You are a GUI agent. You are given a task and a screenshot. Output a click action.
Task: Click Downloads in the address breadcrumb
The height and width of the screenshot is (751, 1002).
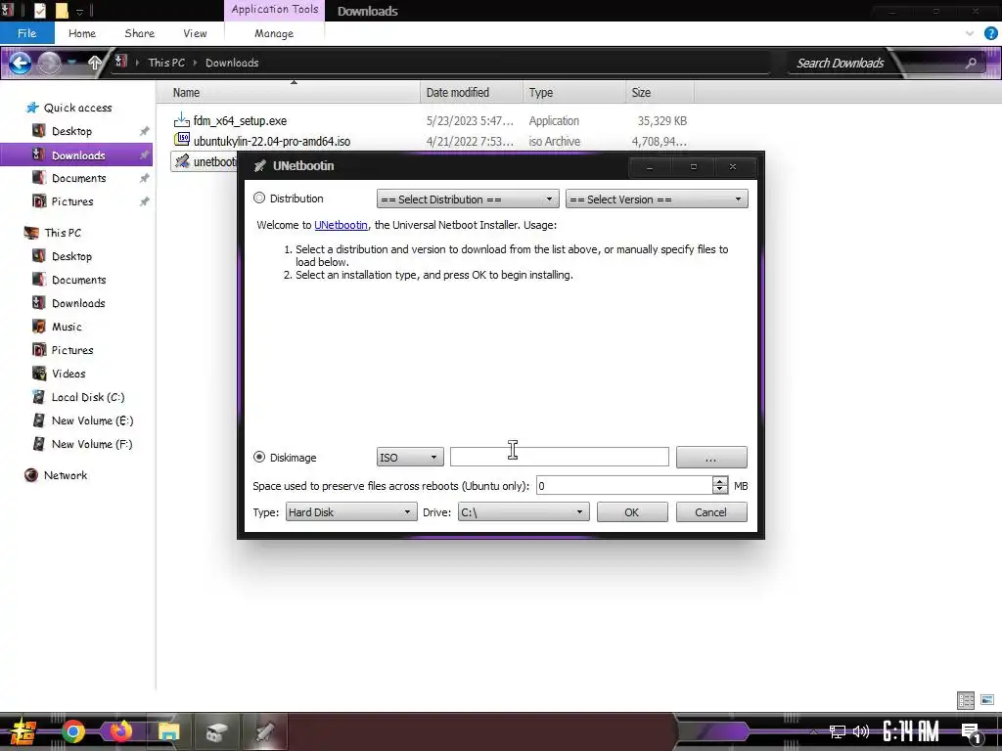[232, 63]
